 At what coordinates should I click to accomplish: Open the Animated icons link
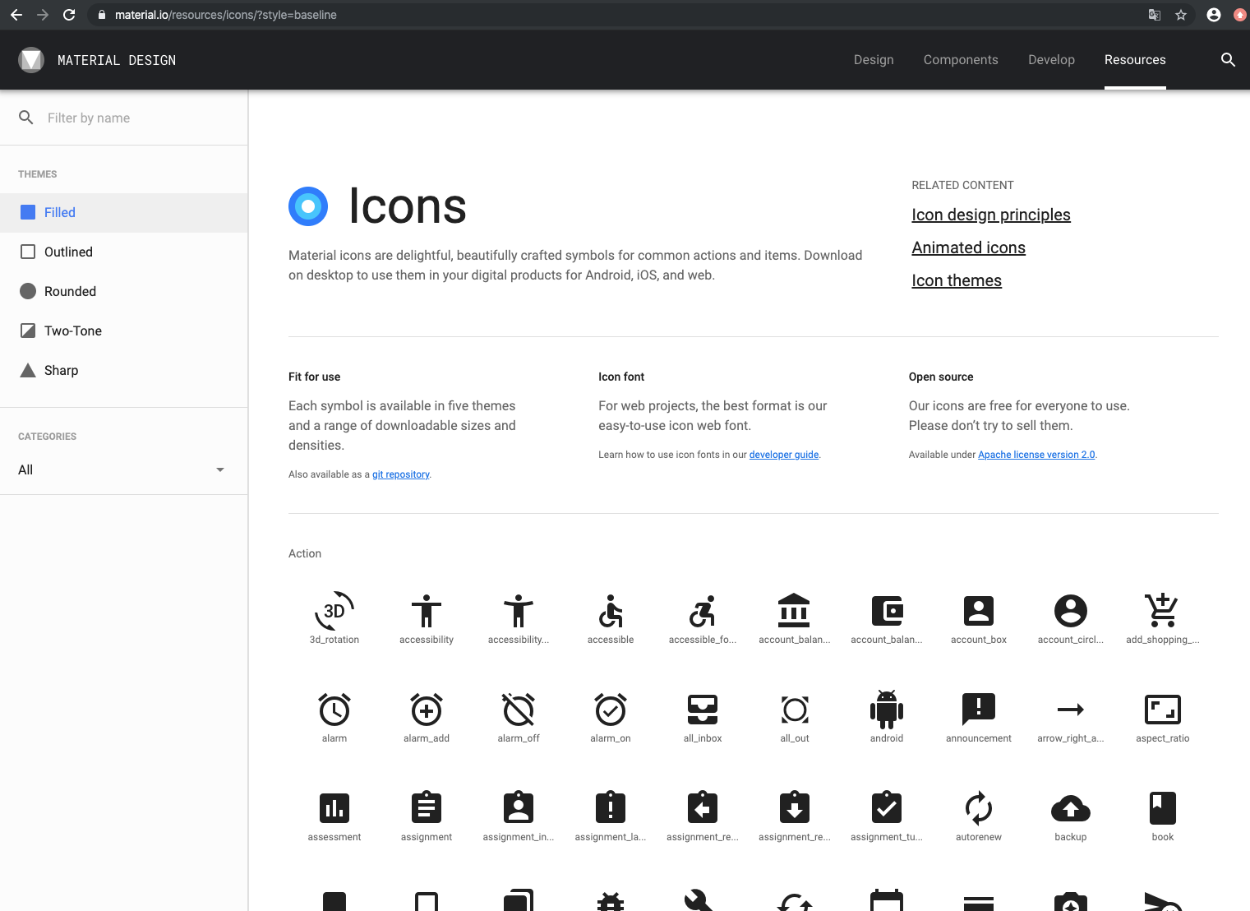point(968,247)
